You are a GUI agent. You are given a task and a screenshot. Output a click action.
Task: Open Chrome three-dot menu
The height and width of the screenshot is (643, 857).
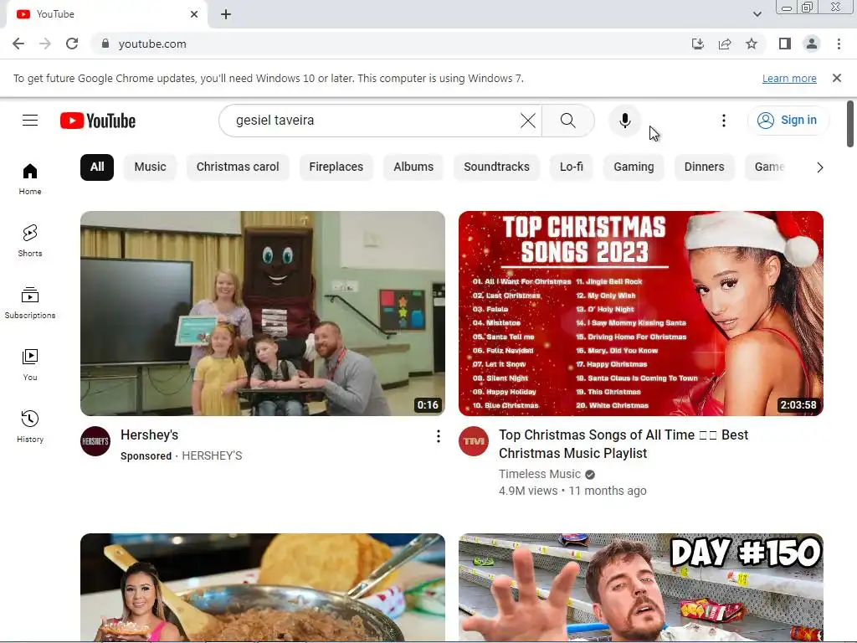(x=839, y=44)
